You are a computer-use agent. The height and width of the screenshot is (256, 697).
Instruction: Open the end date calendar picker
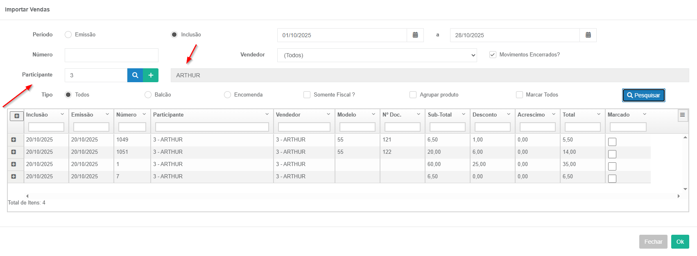point(588,35)
